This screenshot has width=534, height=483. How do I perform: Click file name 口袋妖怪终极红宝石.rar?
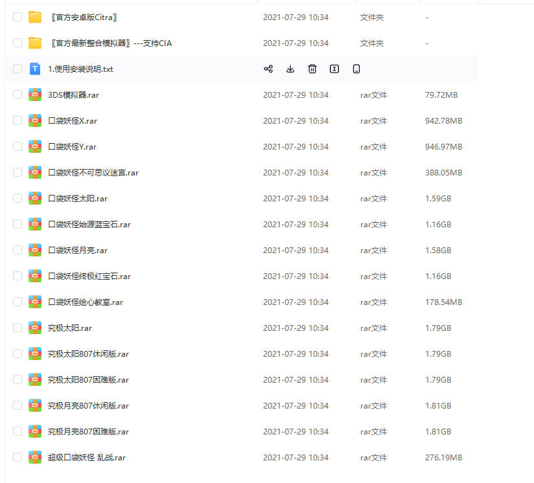click(89, 276)
